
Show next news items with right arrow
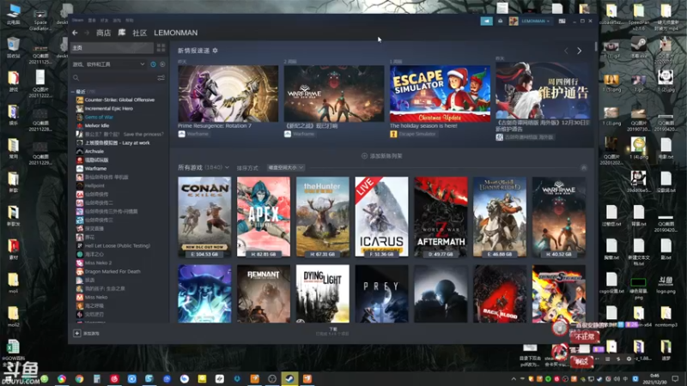click(x=579, y=51)
